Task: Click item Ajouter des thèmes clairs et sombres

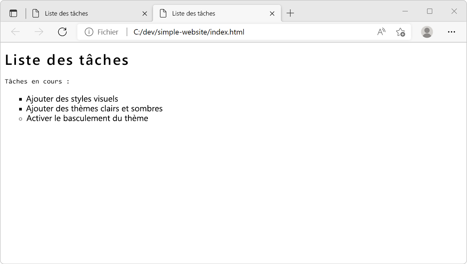Action: (x=94, y=109)
